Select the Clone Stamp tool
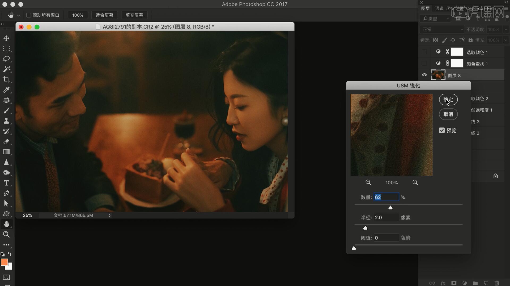 [x=6, y=121]
